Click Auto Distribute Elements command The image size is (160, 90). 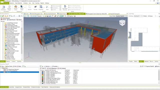(x=74, y=10)
